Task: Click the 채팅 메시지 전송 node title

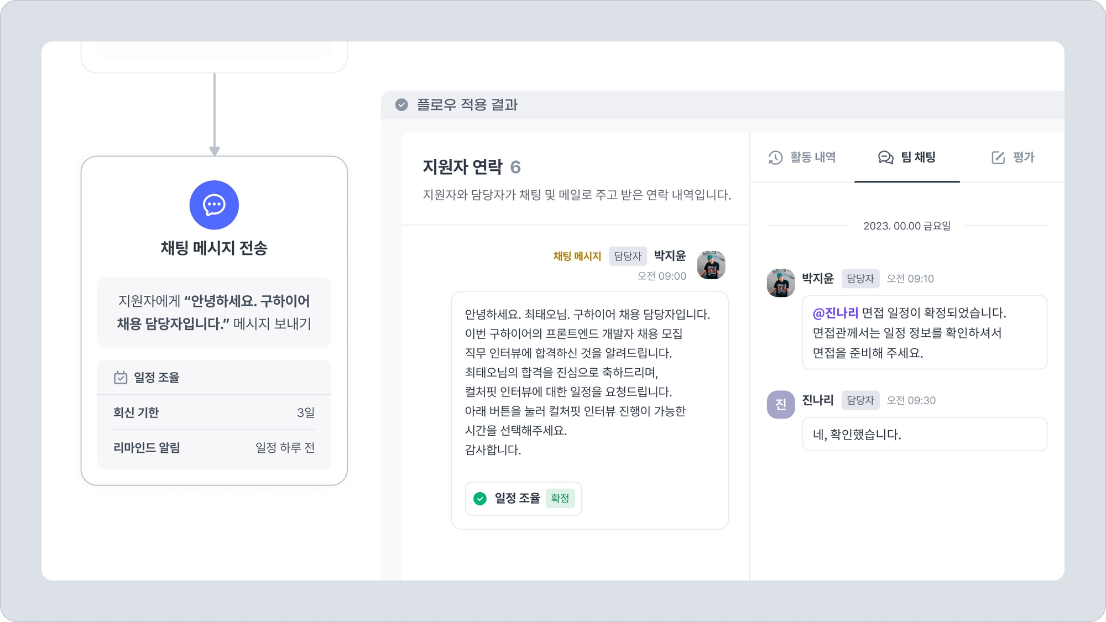Action: [x=214, y=248]
